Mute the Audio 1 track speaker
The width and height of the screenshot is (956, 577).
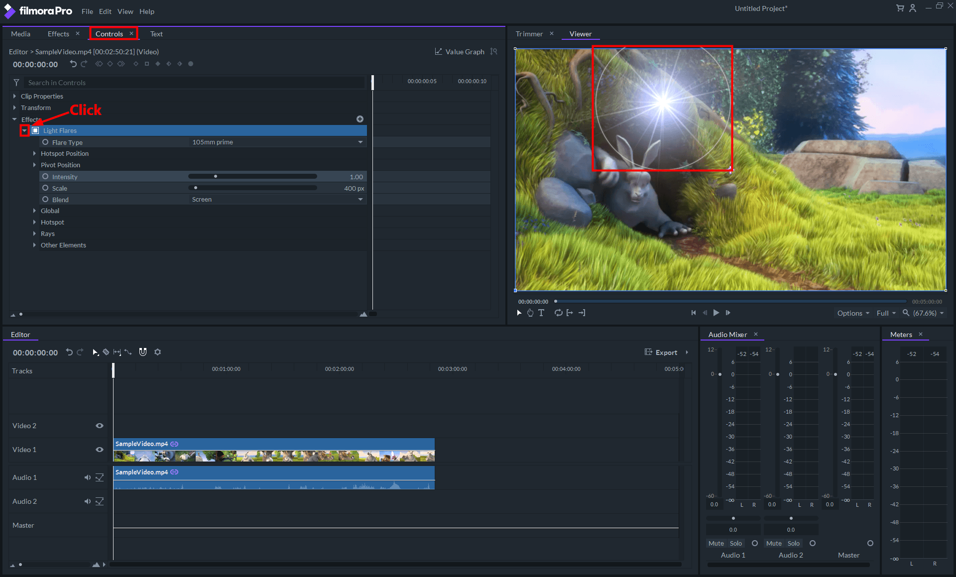(87, 477)
